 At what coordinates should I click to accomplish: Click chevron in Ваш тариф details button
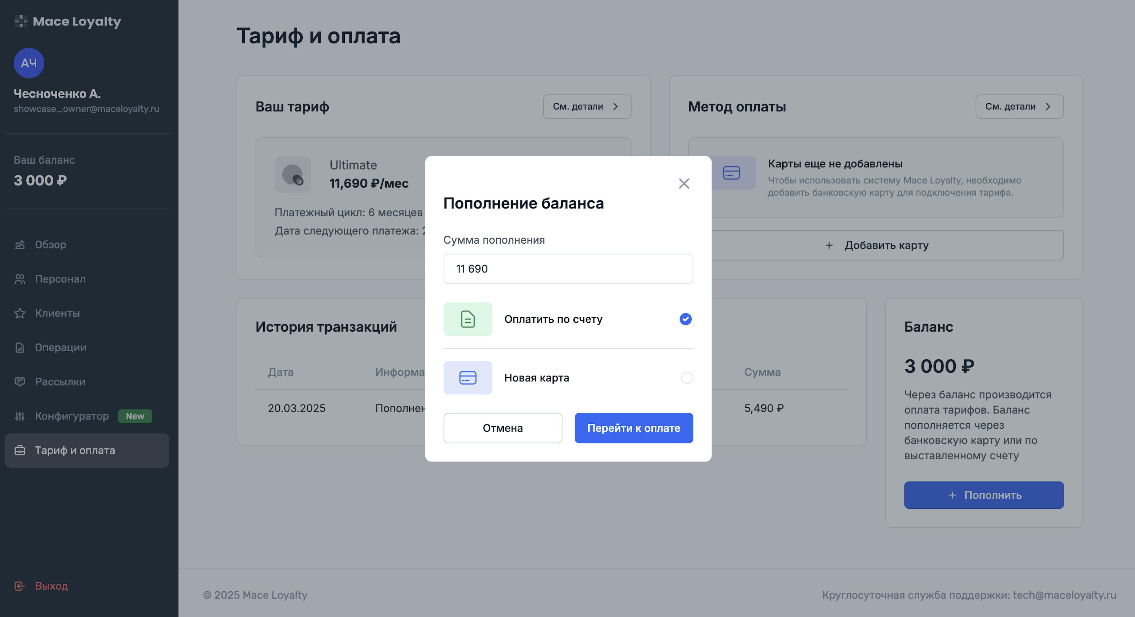615,107
